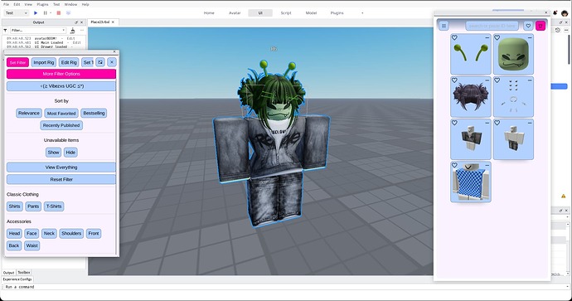Image resolution: width=572 pixels, height=301 pixels.
Task: Stop the test with the red square
Action: (58, 12)
